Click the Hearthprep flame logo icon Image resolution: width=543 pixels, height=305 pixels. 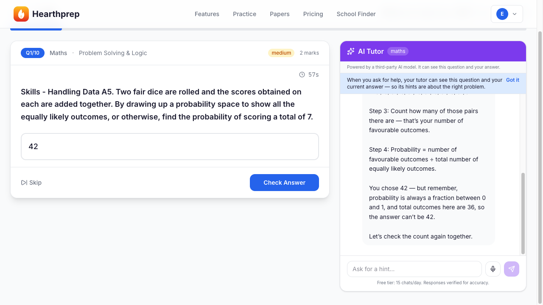coord(21,14)
